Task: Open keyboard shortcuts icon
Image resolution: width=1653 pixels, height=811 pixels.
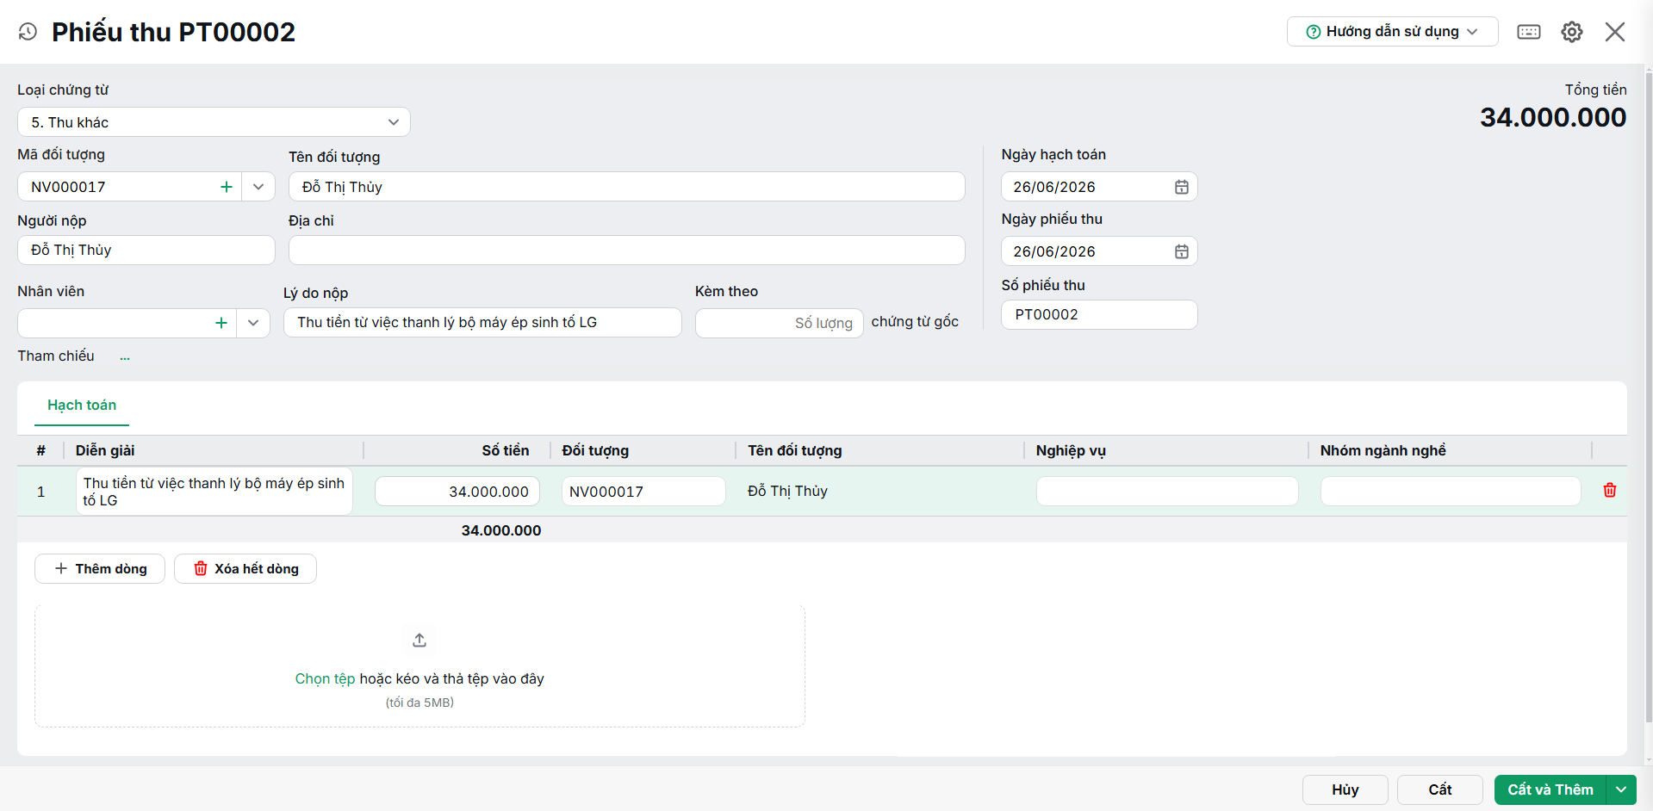Action: click(x=1529, y=32)
